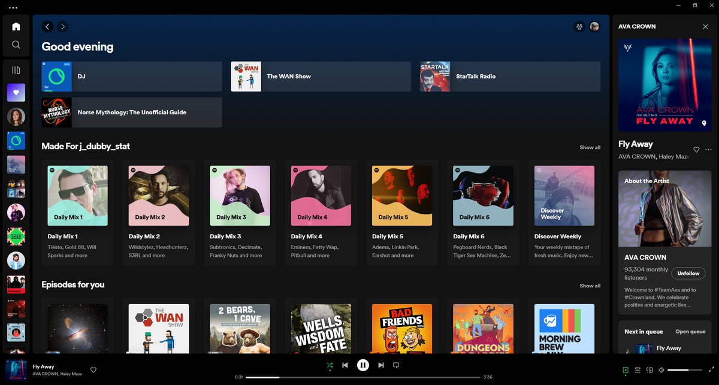Select the Made For j_dubby_stat heading

coord(86,146)
